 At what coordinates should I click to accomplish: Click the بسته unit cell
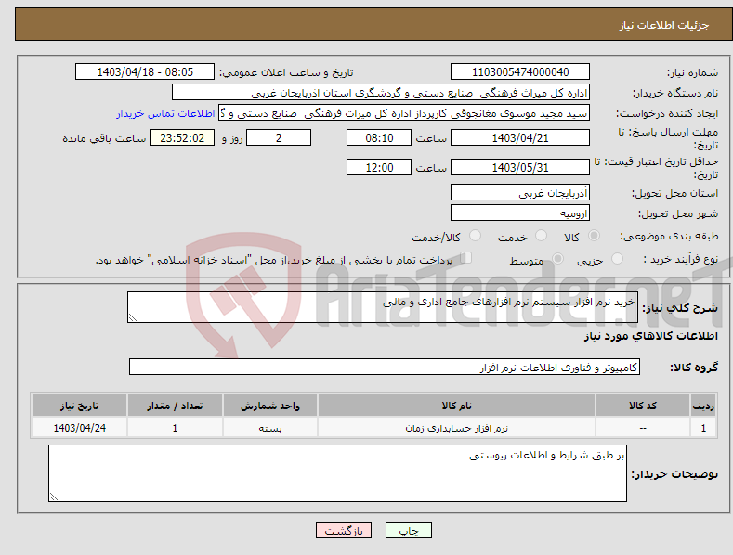pyautogui.click(x=270, y=428)
